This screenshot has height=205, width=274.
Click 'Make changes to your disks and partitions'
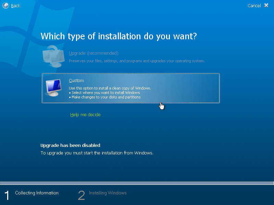[x=106, y=97]
